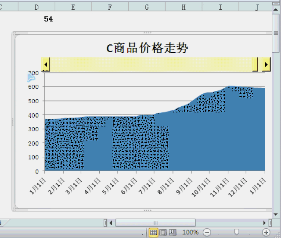
Task: Click the 0 value axis label
Action: click(37, 172)
